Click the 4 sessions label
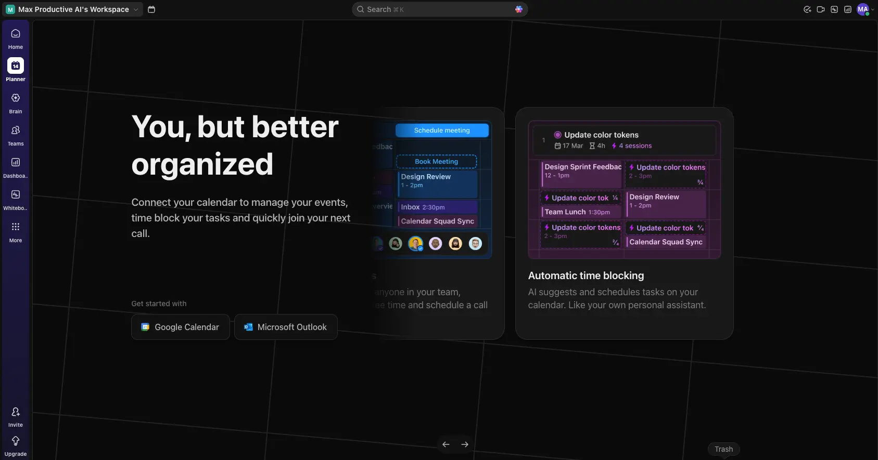The height and width of the screenshot is (460, 878). [632, 146]
